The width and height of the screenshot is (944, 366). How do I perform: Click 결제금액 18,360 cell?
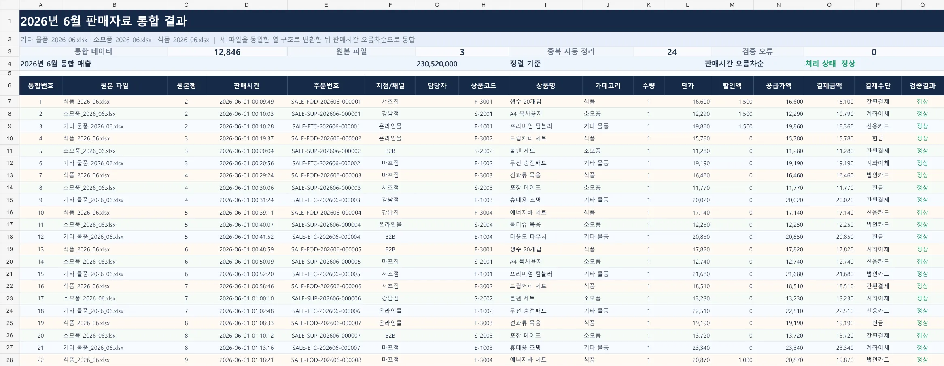click(x=829, y=126)
